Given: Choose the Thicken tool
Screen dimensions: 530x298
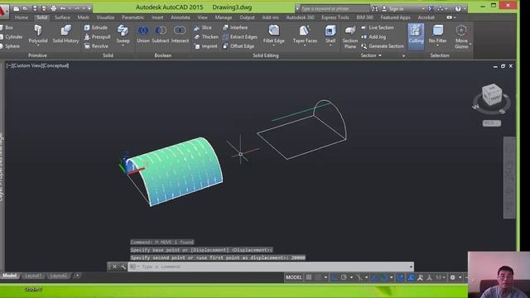Looking at the screenshot, I should [x=206, y=36].
